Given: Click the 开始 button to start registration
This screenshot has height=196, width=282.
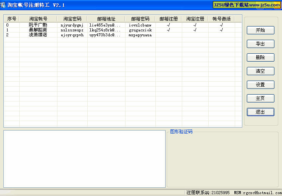Looking at the screenshot, I should pyautogui.click(x=260, y=30).
